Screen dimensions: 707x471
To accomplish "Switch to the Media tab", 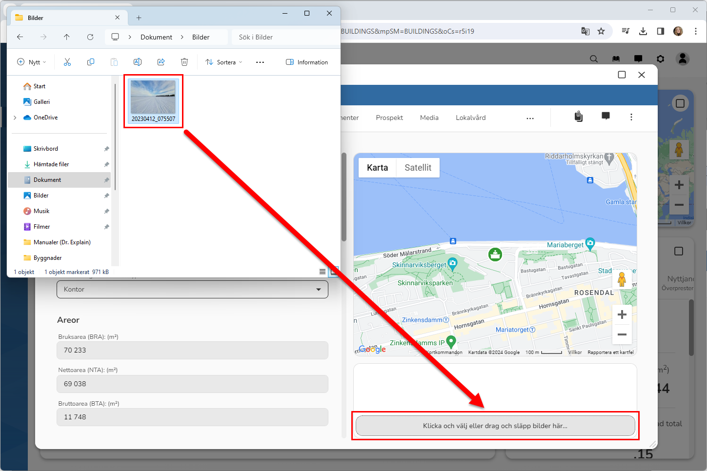I will 429,118.
